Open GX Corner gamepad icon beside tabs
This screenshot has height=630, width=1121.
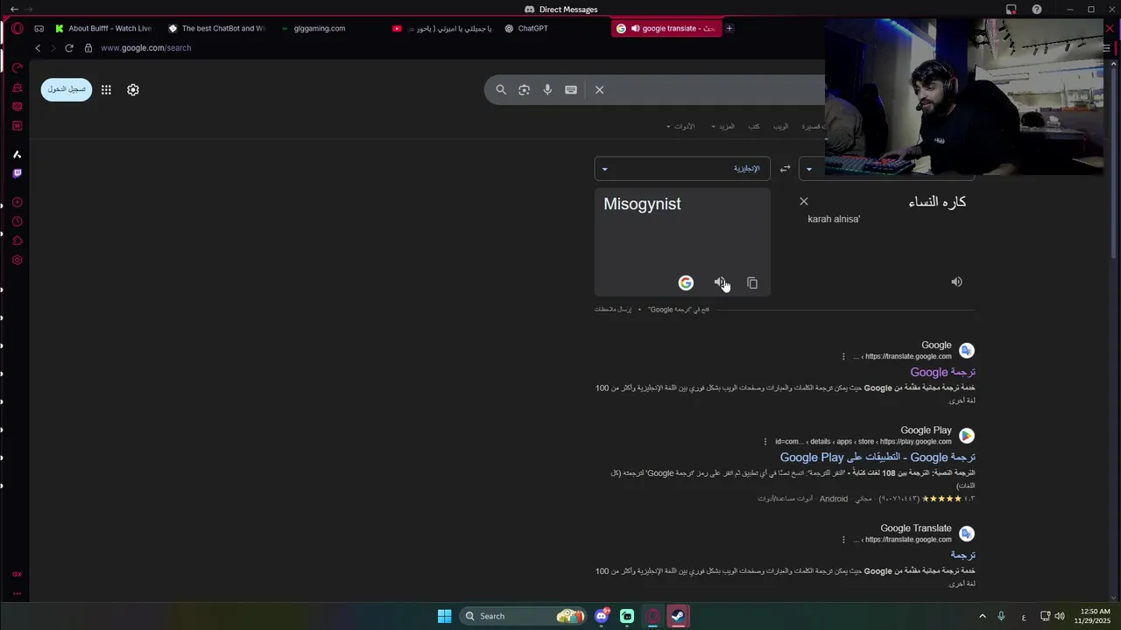tap(39, 28)
